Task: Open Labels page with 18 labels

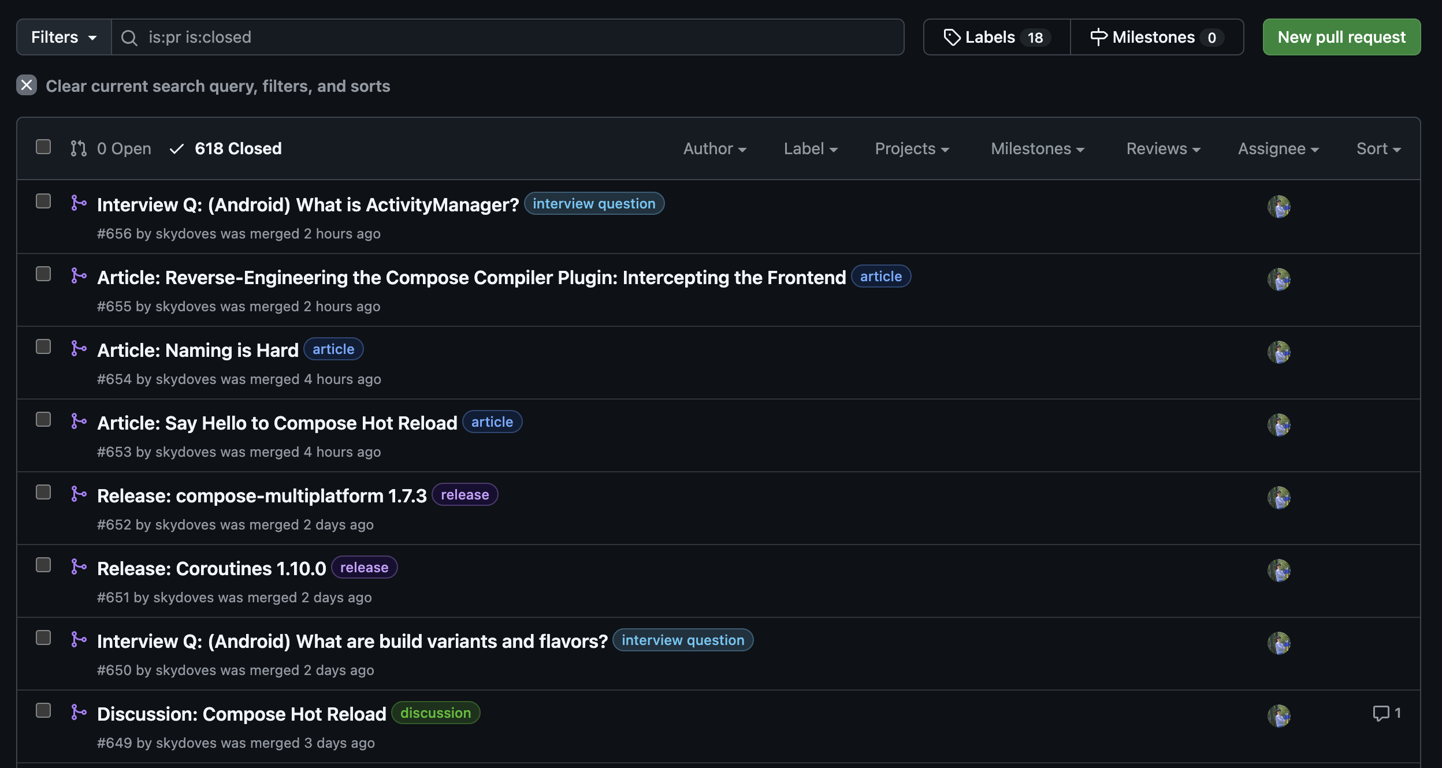Action: 997,37
